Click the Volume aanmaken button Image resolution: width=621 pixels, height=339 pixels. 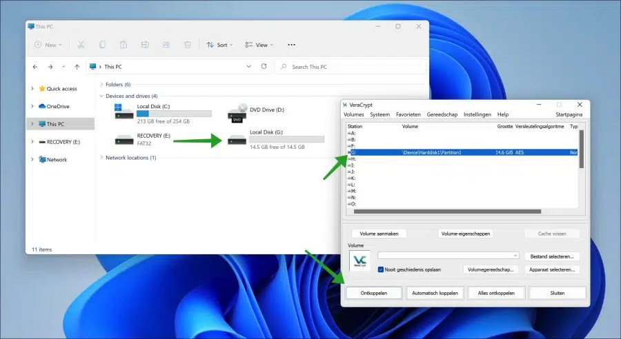(379, 234)
